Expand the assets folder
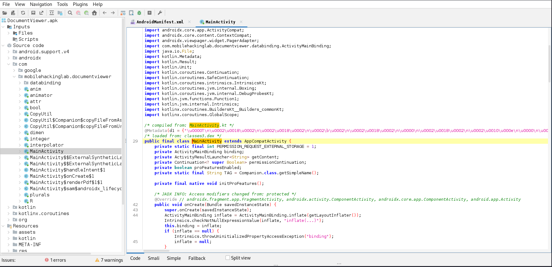 [x=9, y=232]
